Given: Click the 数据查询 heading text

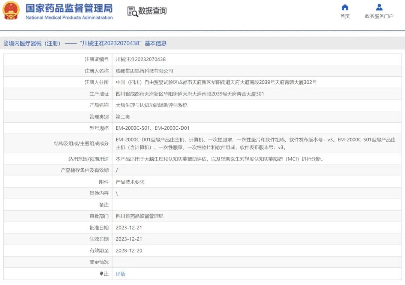Looking at the screenshot, I should (x=153, y=11).
